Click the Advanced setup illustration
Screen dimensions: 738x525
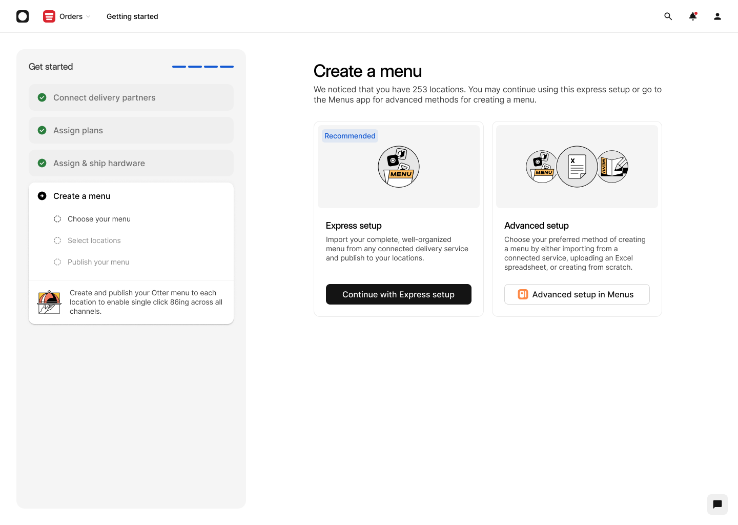pos(577,167)
